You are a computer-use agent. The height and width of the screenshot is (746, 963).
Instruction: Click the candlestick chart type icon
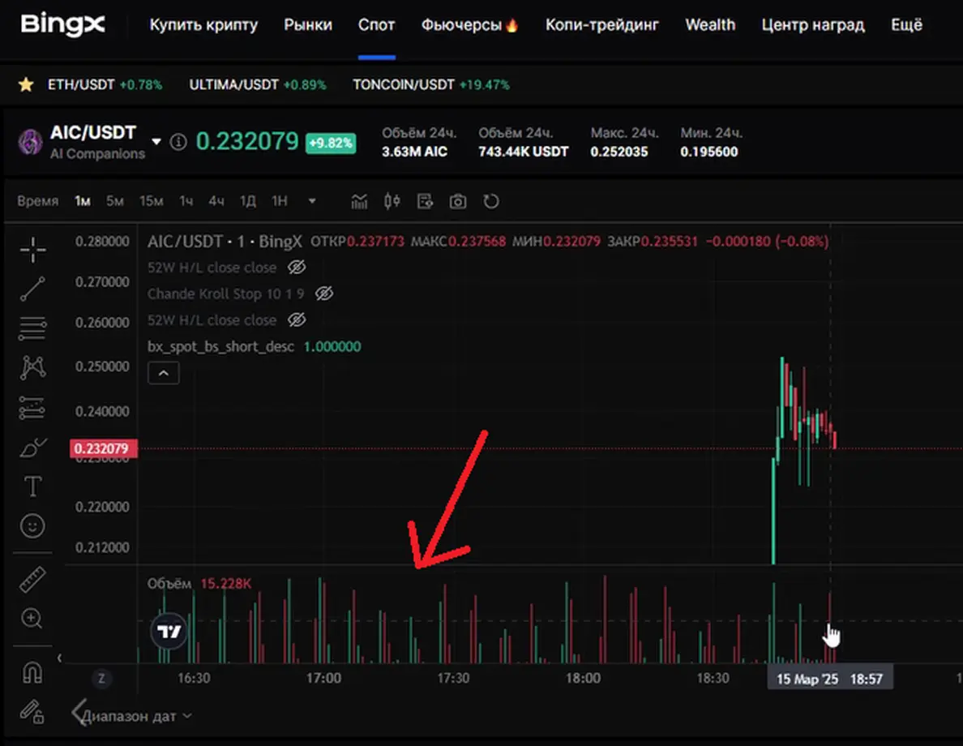392,201
